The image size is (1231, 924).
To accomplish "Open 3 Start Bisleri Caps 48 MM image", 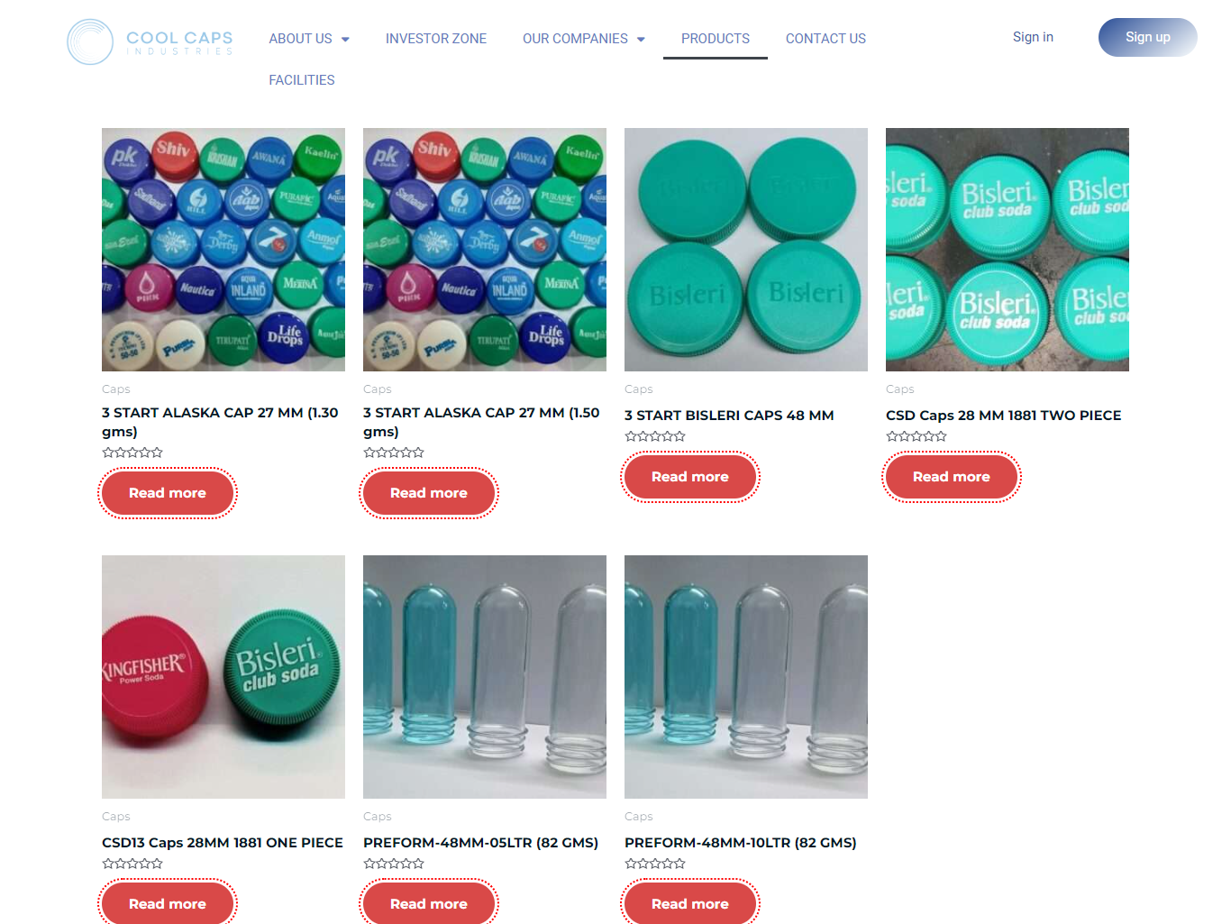I will tap(746, 250).
